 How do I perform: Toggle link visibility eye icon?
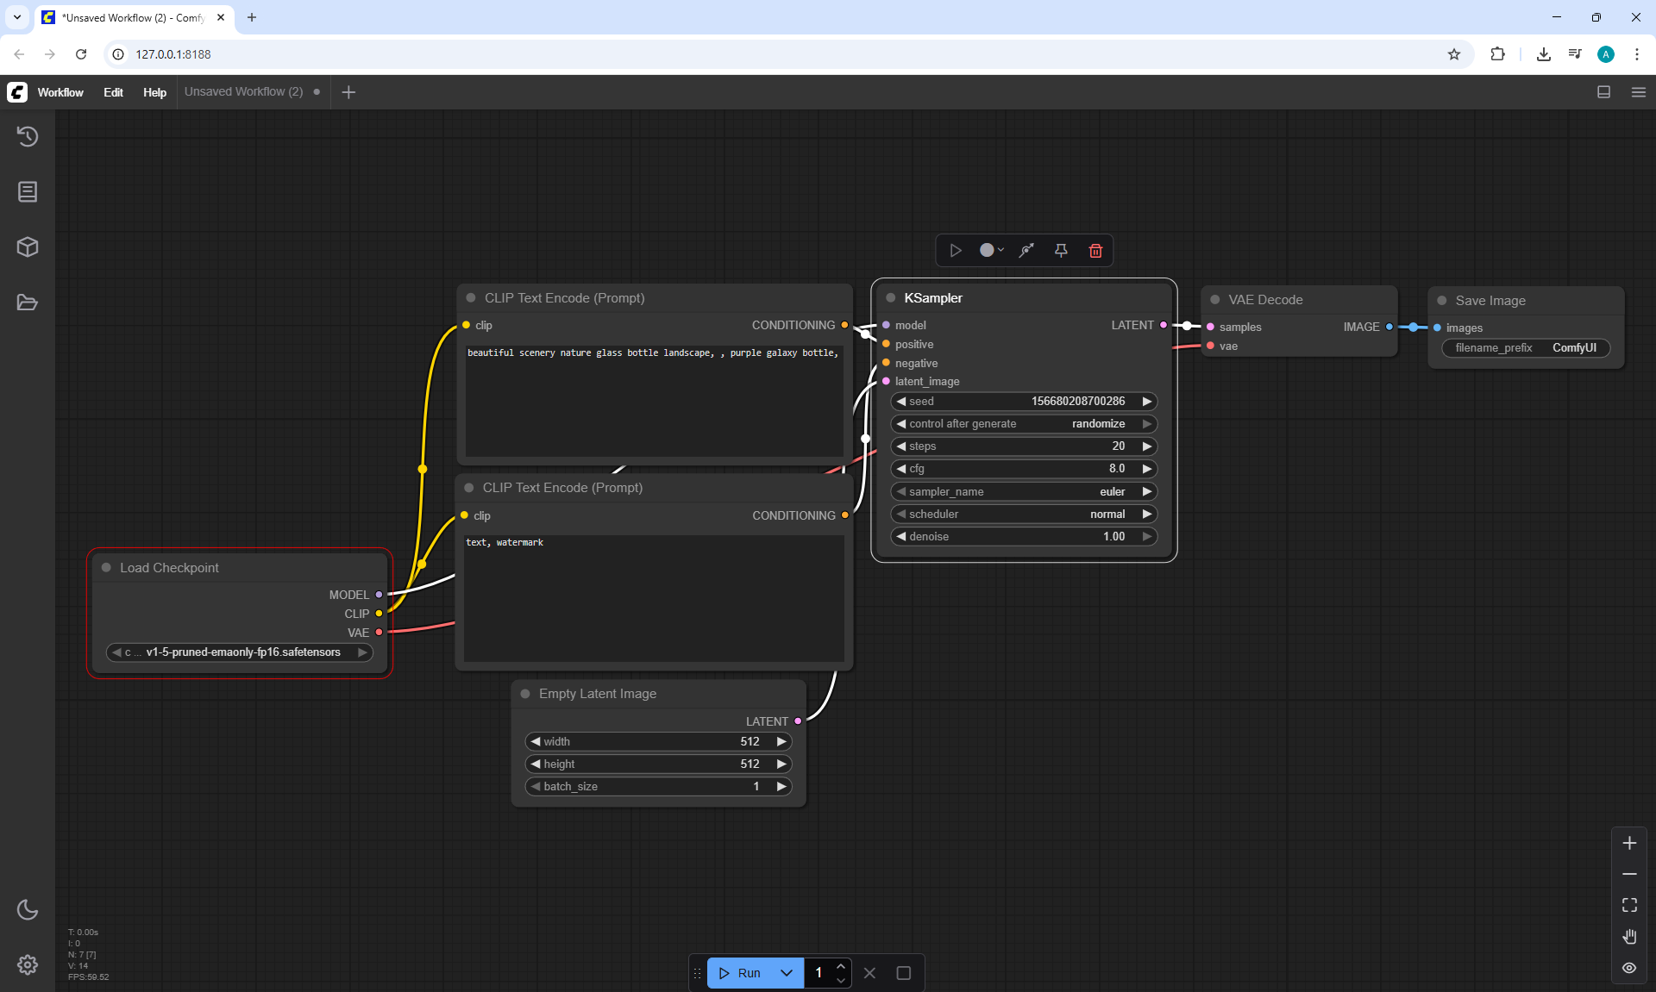pos(1628,968)
